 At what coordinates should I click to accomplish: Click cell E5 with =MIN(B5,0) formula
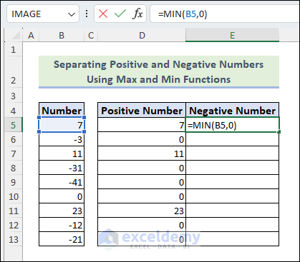pyautogui.click(x=232, y=125)
